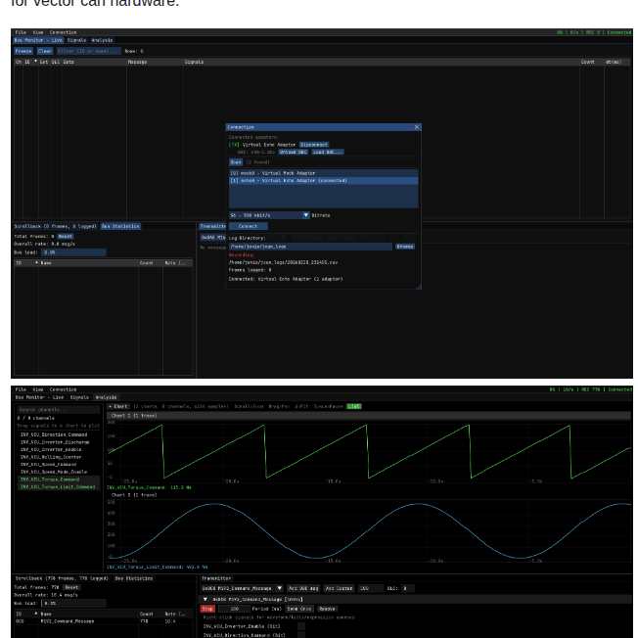This screenshot has height=638, width=638.
Task: Open the bitrate dropdown in Connection dialog
Action: pyautogui.click(x=305, y=214)
